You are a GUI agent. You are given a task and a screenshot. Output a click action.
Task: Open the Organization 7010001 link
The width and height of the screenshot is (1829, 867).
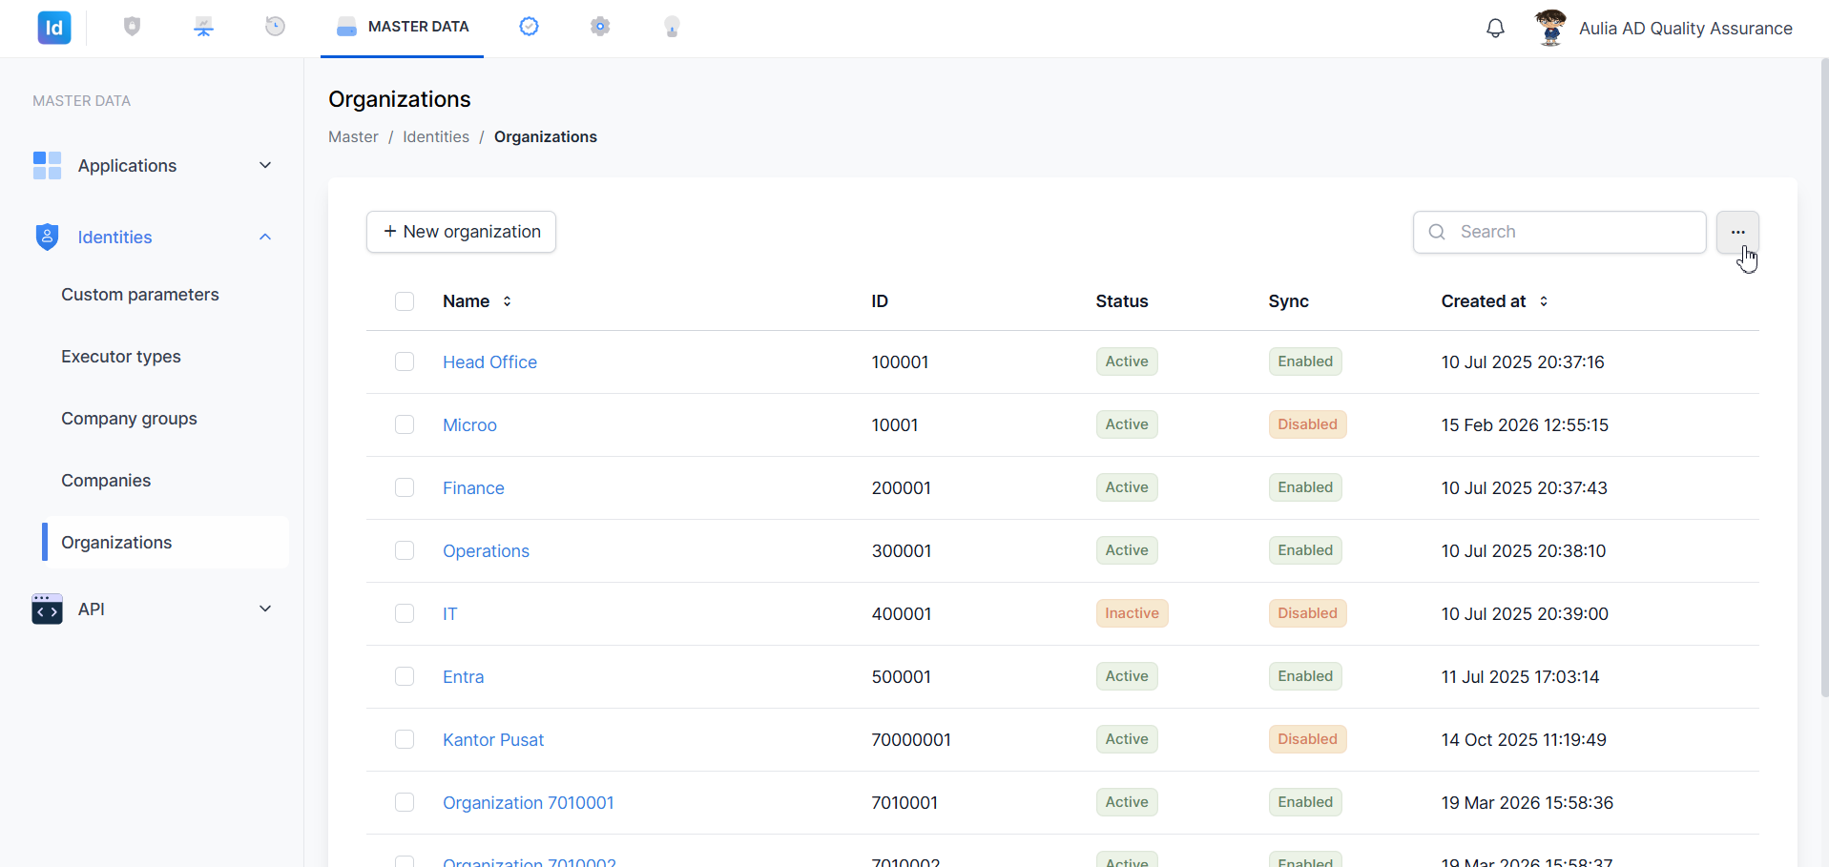point(529,803)
